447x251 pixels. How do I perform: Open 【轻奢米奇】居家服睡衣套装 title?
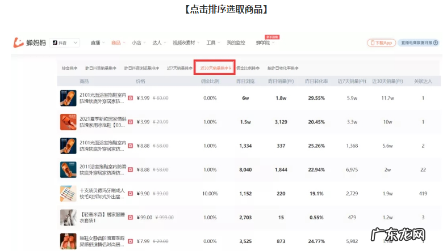(102, 218)
